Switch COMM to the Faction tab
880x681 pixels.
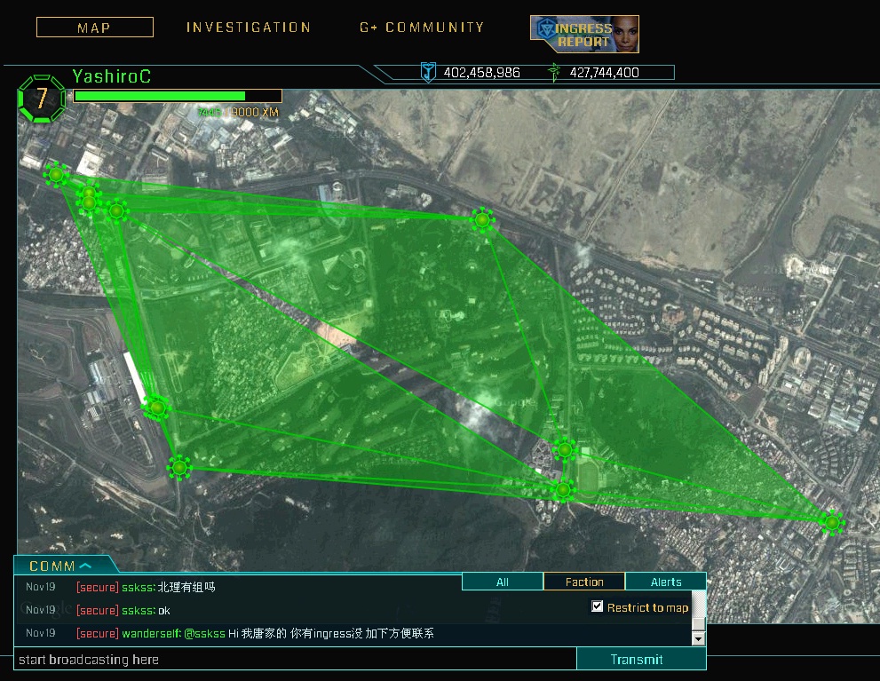pos(584,582)
